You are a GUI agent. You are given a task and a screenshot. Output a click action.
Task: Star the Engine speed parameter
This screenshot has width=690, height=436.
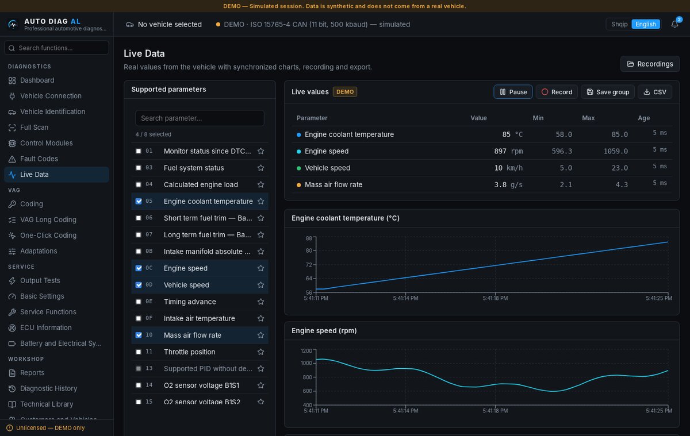(260, 268)
